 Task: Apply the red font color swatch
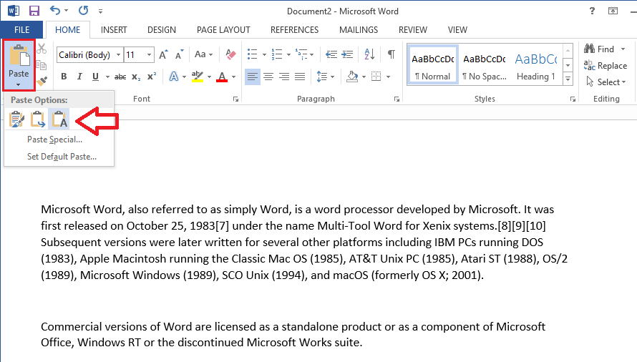tap(222, 77)
